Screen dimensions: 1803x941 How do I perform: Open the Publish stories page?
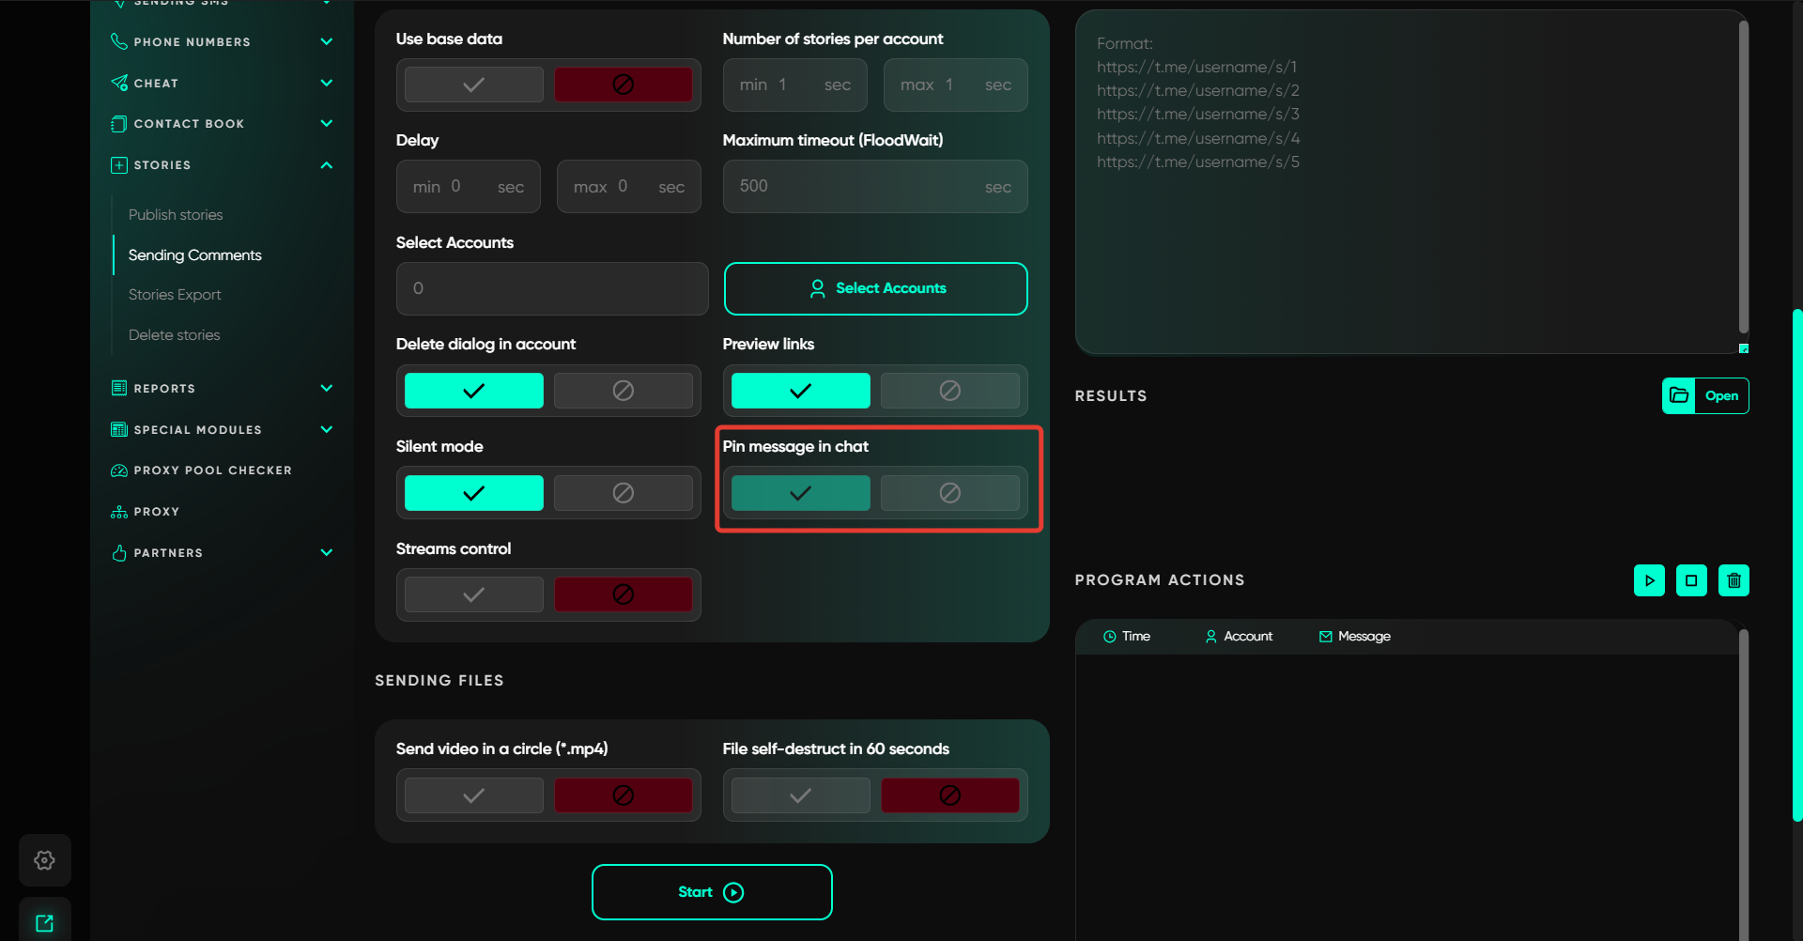point(176,215)
